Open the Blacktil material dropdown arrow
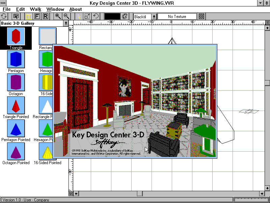The image size is (270, 203). (154, 17)
